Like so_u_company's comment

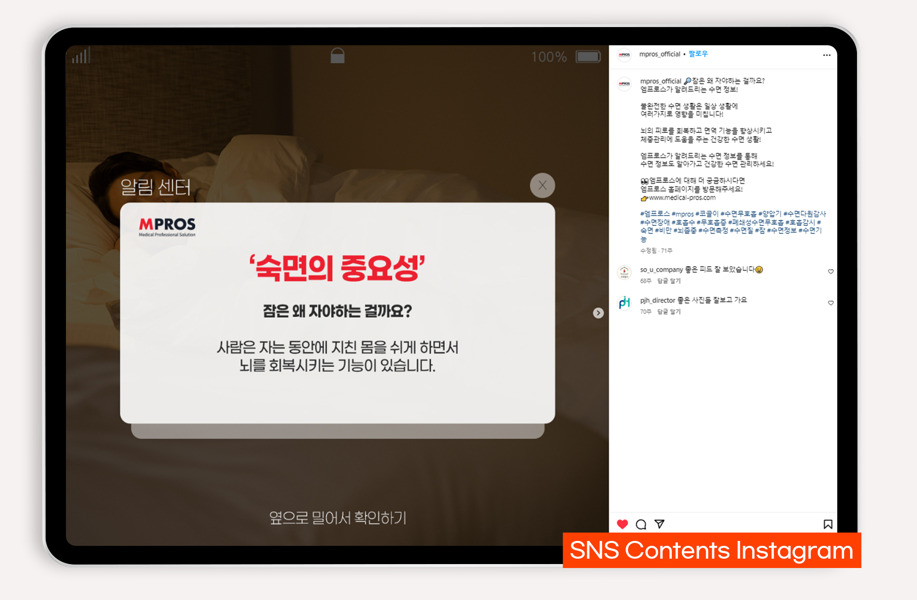click(x=831, y=272)
